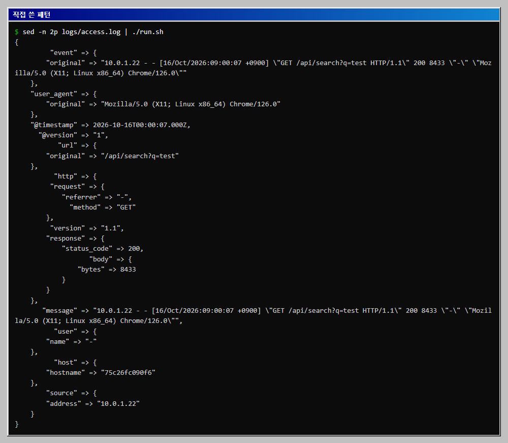Select the "response" key

66,239
